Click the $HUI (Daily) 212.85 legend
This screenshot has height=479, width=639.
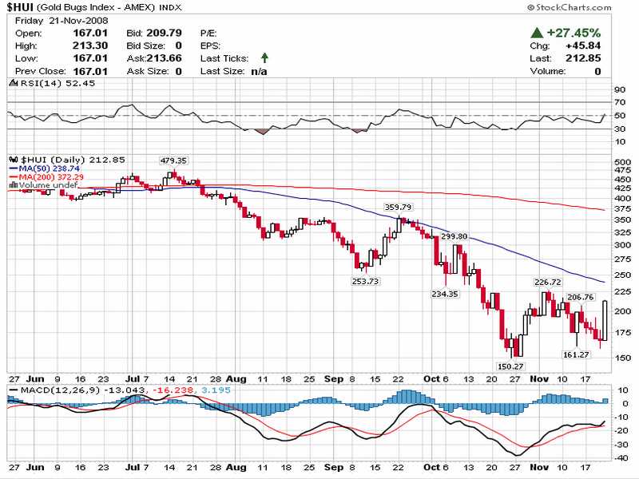(73, 160)
